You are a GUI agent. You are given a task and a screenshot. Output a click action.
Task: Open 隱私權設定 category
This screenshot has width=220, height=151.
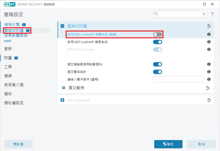click(x=14, y=103)
